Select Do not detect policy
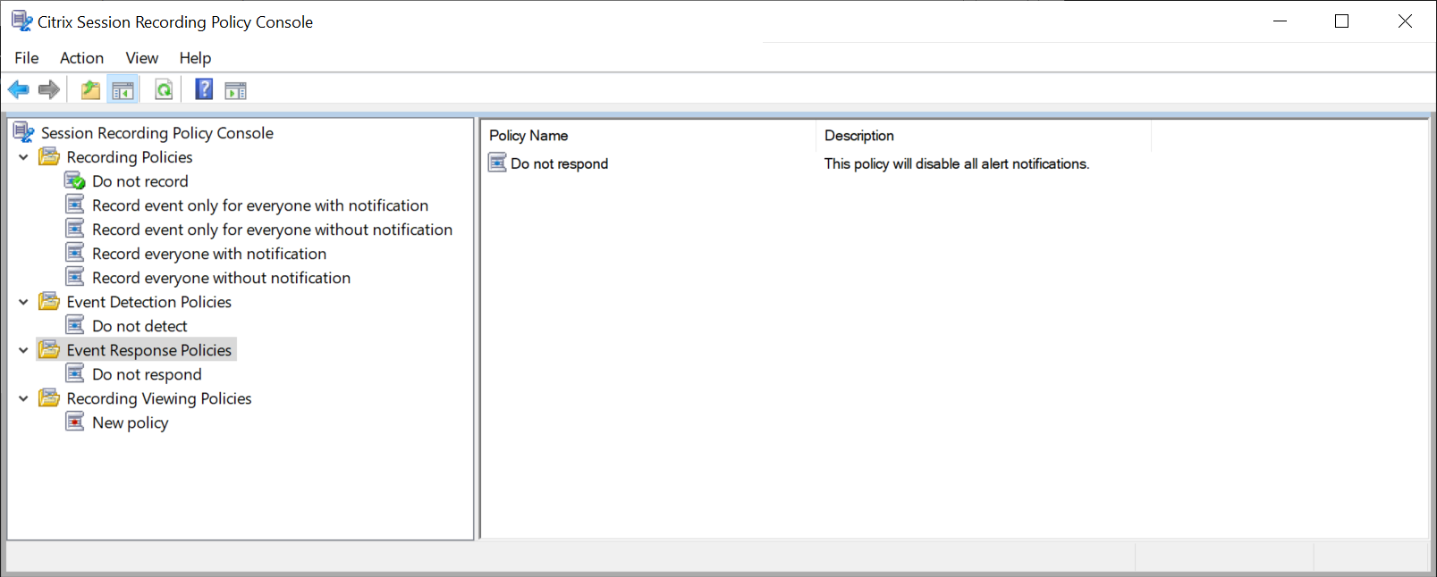This screenshot has height=577, width=1437. click(139, 326)
